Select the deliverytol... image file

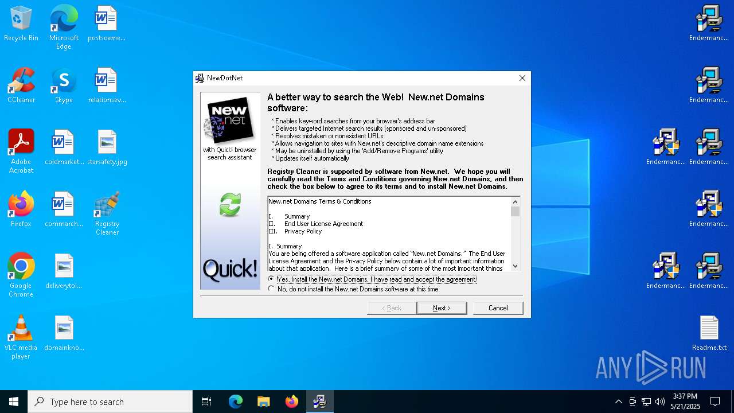64,271
